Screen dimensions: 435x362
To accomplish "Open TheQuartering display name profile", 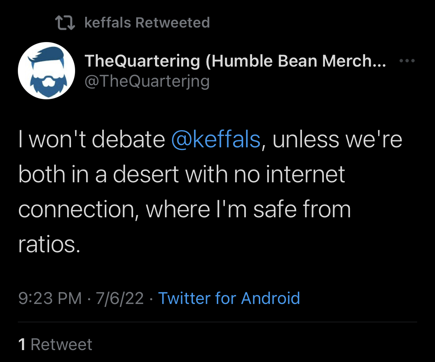I will (x=235, y=61).
